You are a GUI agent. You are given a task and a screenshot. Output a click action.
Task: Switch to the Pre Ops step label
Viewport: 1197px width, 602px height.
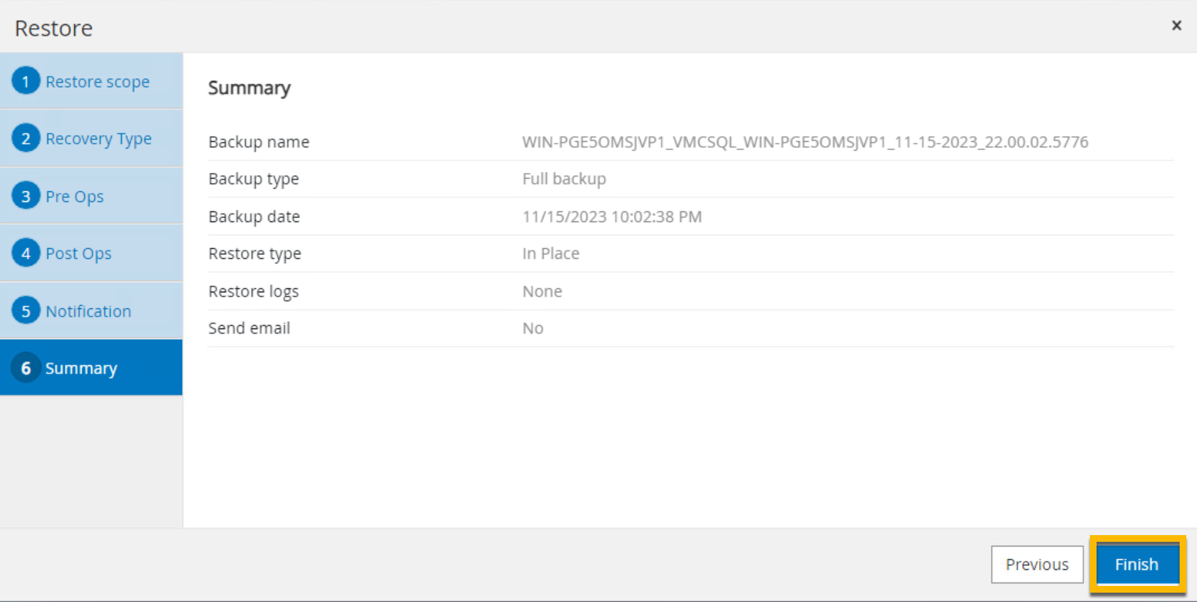click(74, 197)
